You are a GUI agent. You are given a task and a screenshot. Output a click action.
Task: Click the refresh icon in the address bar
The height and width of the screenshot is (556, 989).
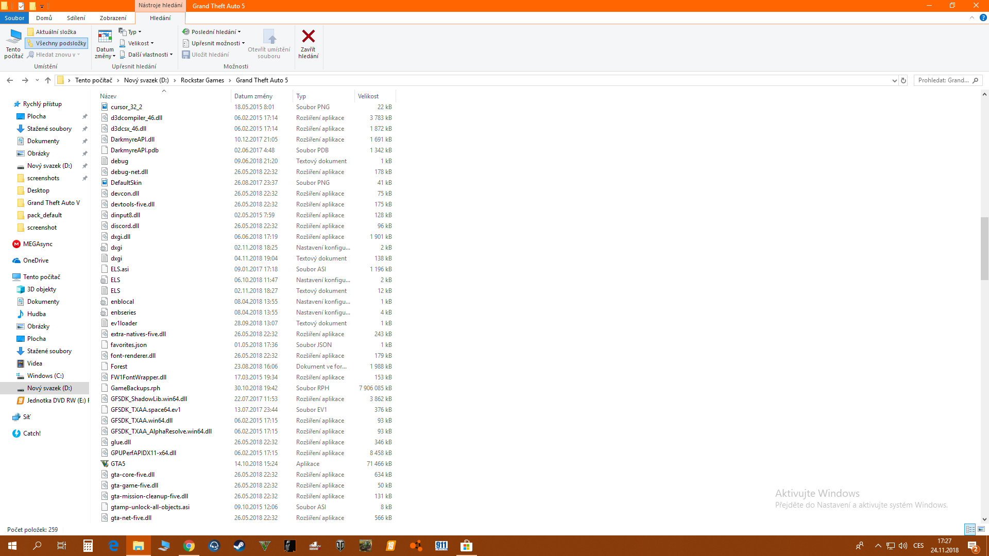tap(903, 80)
